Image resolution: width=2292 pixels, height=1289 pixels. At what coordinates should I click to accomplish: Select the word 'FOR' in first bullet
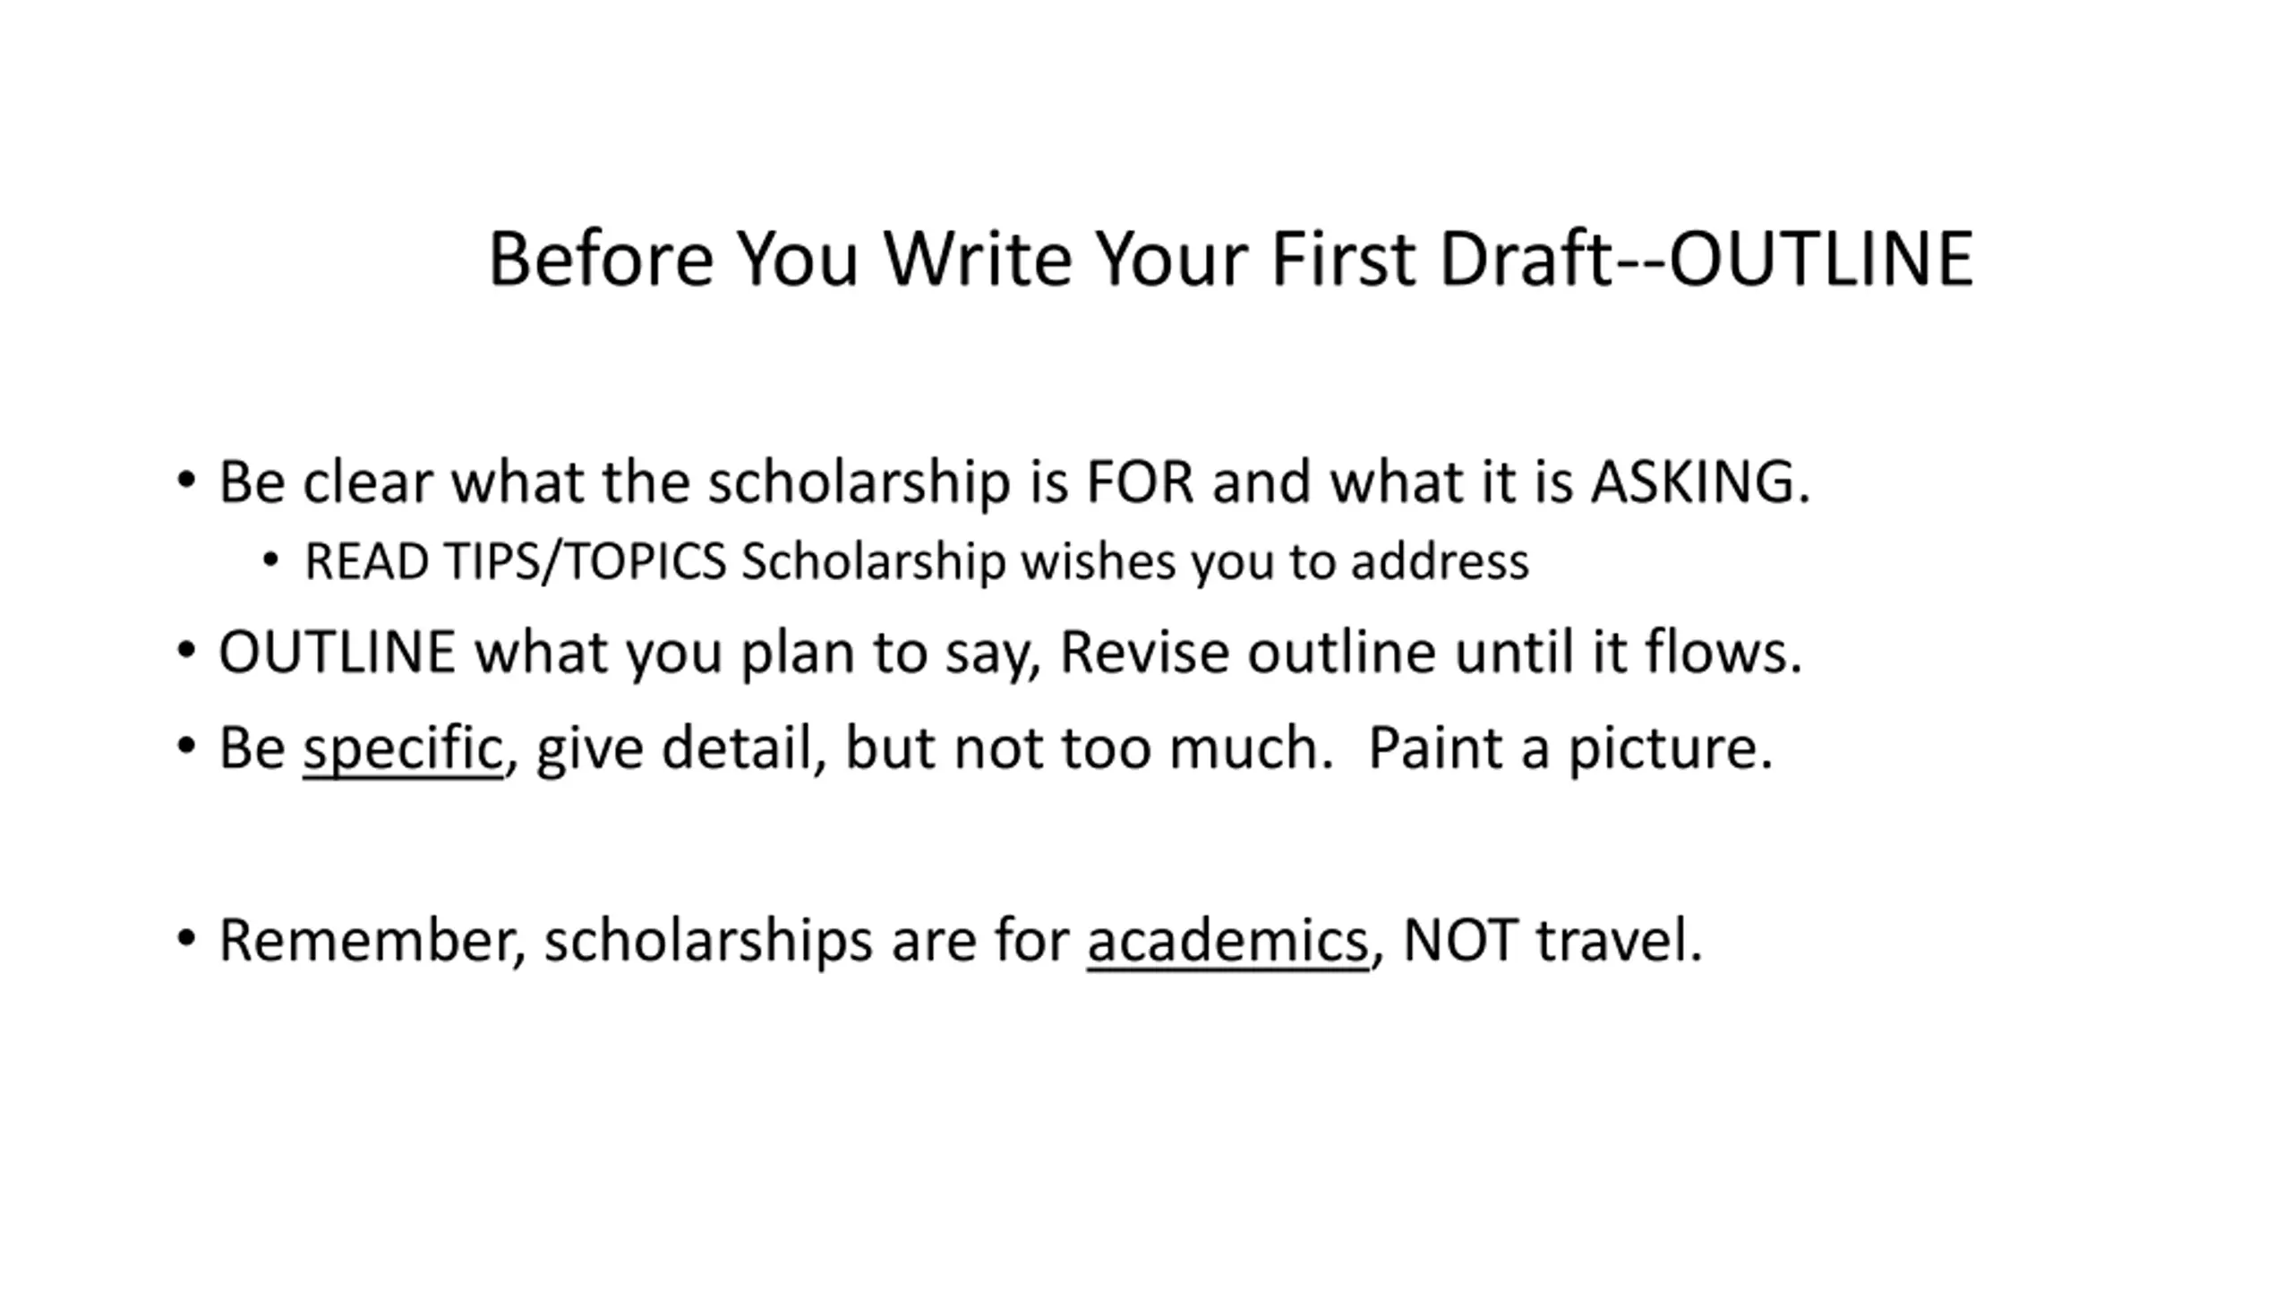pyautogui.click(x=1140, y=482)
